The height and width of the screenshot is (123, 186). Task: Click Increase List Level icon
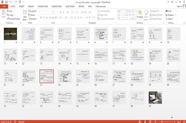click(x=86, y=12)
